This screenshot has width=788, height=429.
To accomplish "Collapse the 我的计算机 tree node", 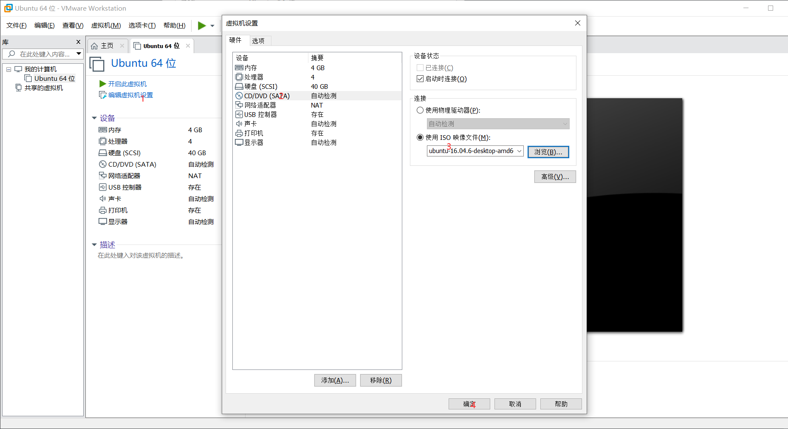I will pos(8,69).
